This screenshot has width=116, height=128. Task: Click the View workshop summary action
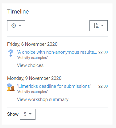click(x=43, y=99)
